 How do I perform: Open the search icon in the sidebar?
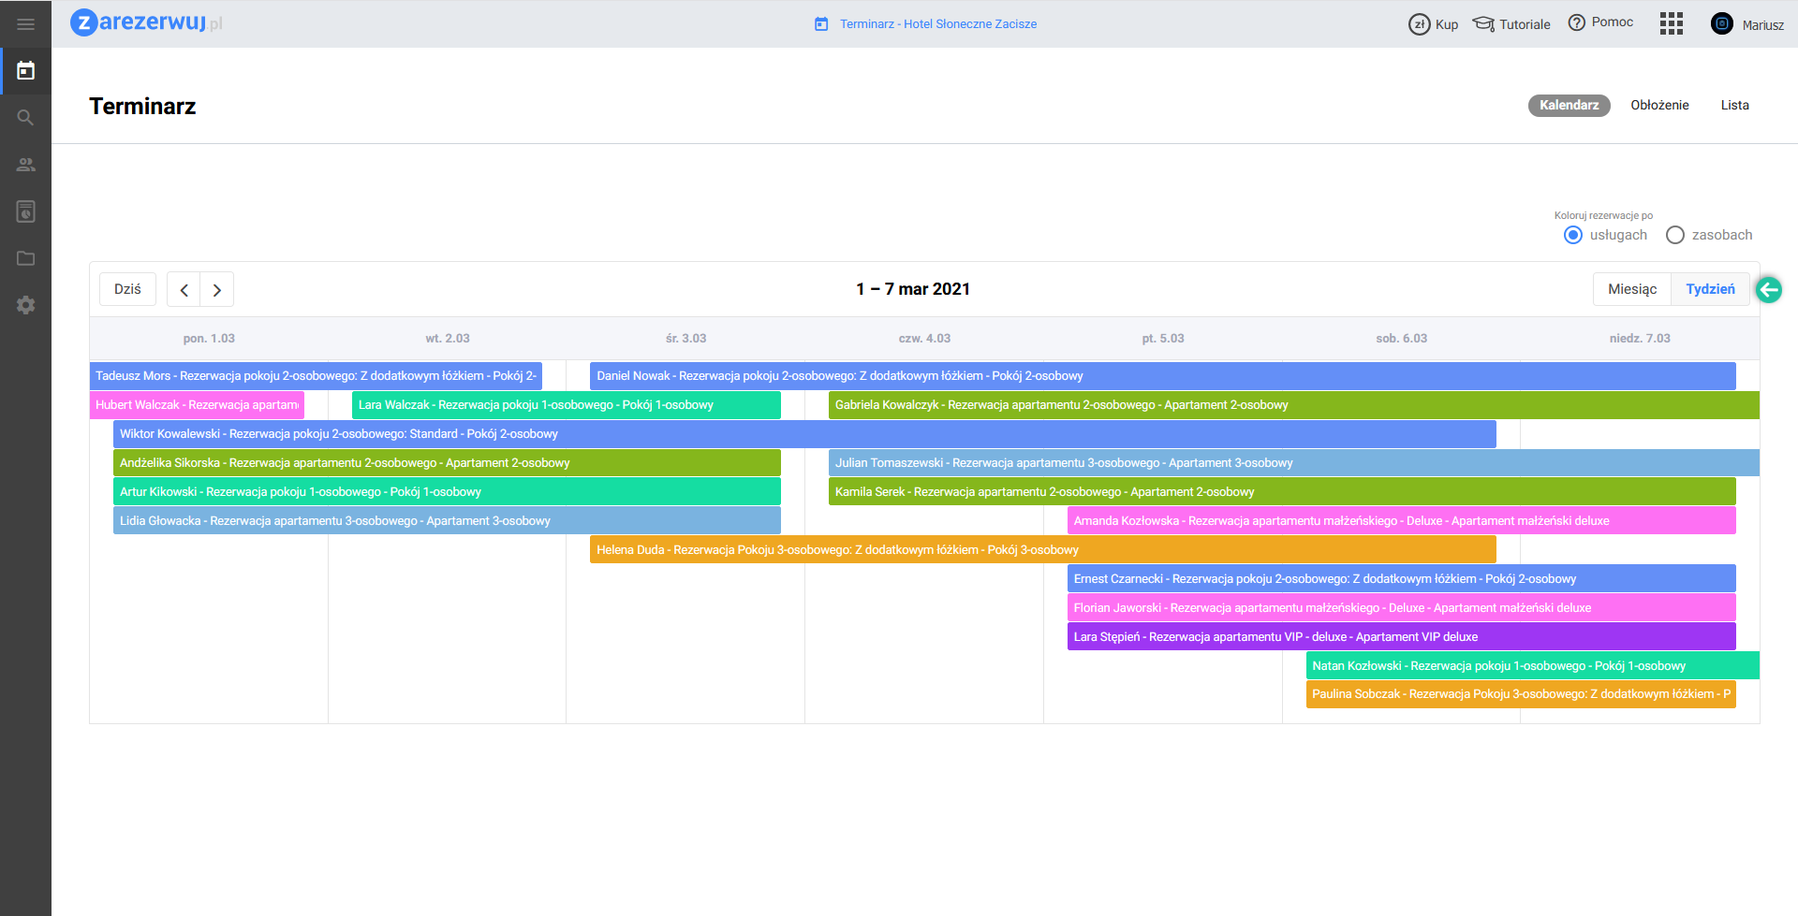[25, 118]
